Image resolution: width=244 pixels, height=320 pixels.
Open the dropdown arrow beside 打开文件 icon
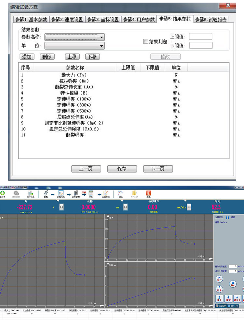tap(137, 193)
